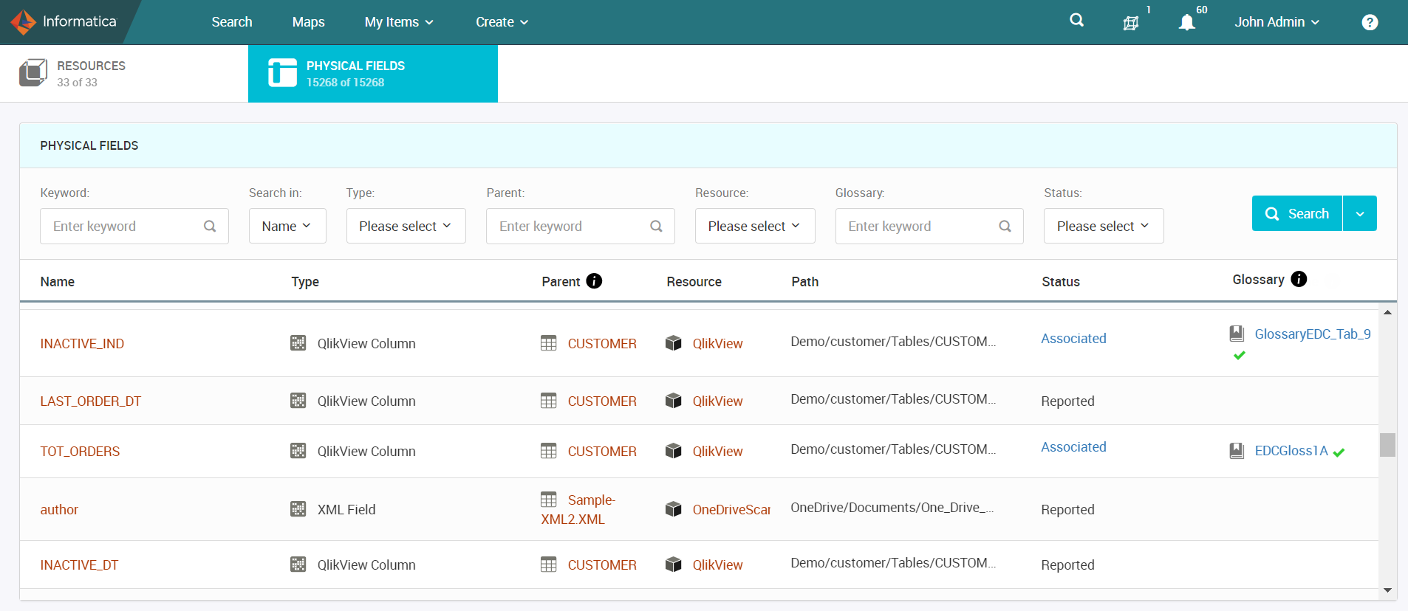Expand the Create menu
The height and width of the screenshot is (611, 1408).
pos(502,22)
